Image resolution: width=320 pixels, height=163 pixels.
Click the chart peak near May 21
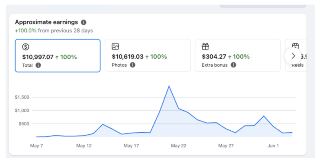(169, 86)
